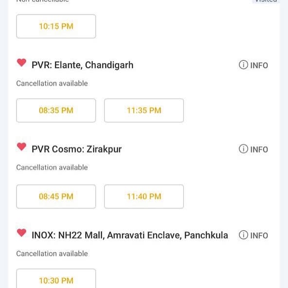
Task: Select the 11:40 PM showtime at PVR Cosmo
Action: [x=144, y=197]
